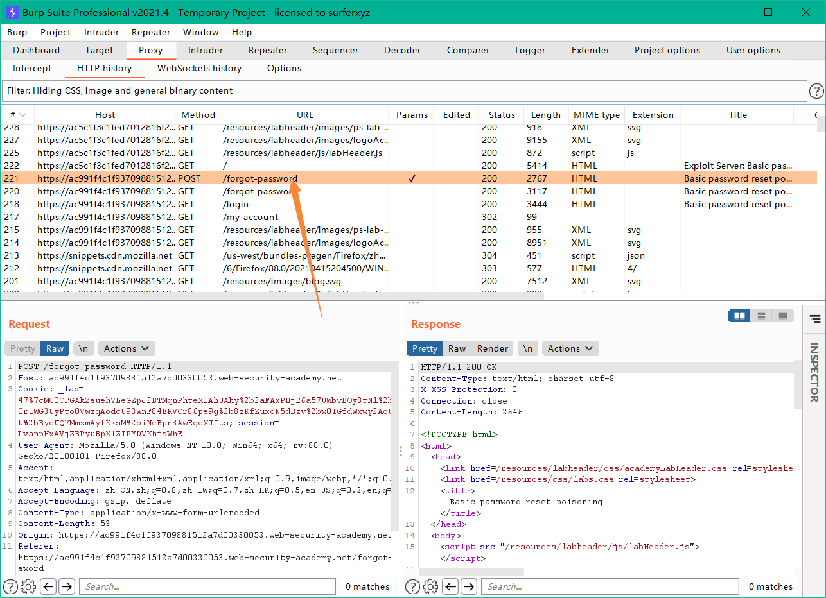The image size is (826, 598).
Task: Sort history by Extension column
Action: point(653,115)
